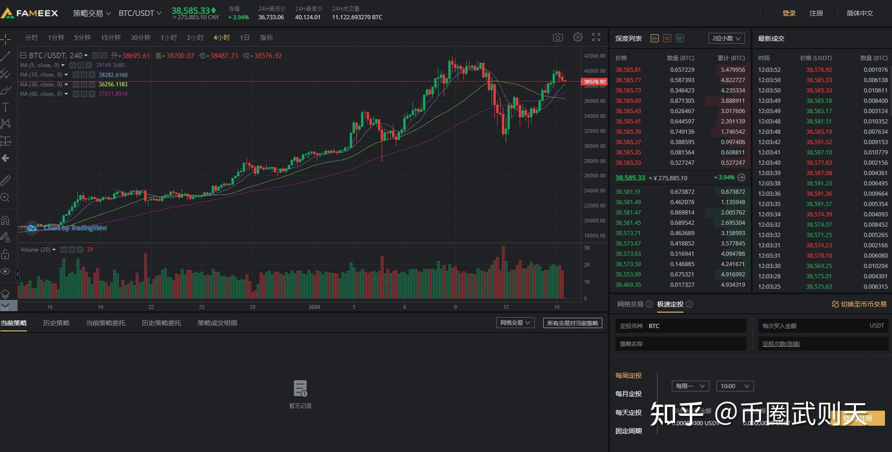Open the 策略交易 dropdown menu
The image size is (892, 452).
point(92,13)
